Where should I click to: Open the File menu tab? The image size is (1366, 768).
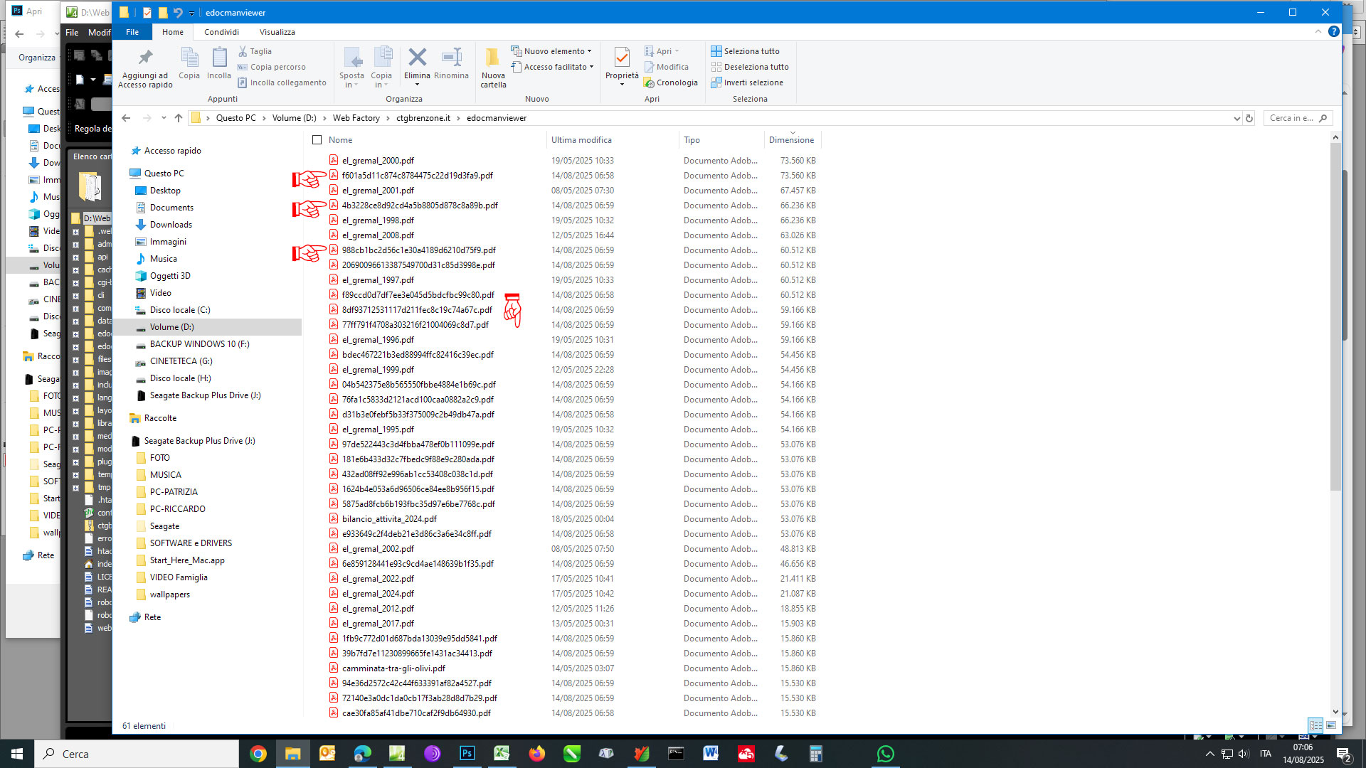pyautogui.click(x=132, y=32)
